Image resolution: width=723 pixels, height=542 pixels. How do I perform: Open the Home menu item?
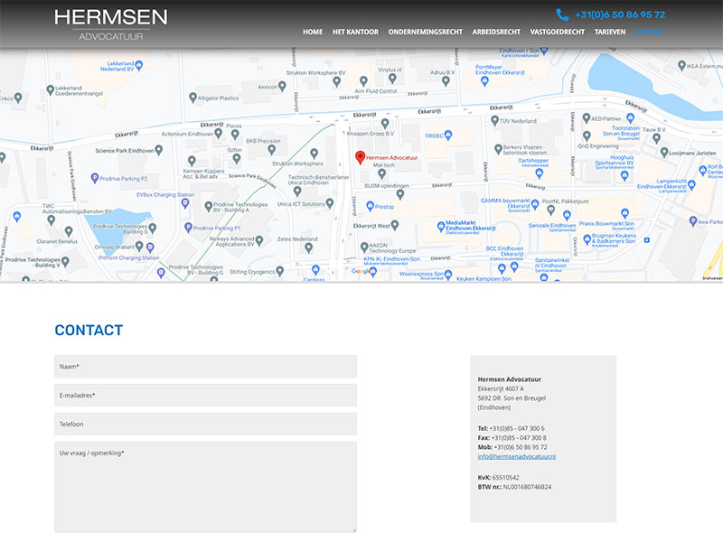(x=313, y=32)
